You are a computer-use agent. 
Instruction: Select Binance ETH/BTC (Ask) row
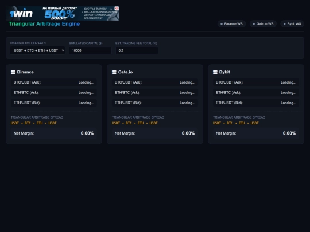click(x=54, y=93)
